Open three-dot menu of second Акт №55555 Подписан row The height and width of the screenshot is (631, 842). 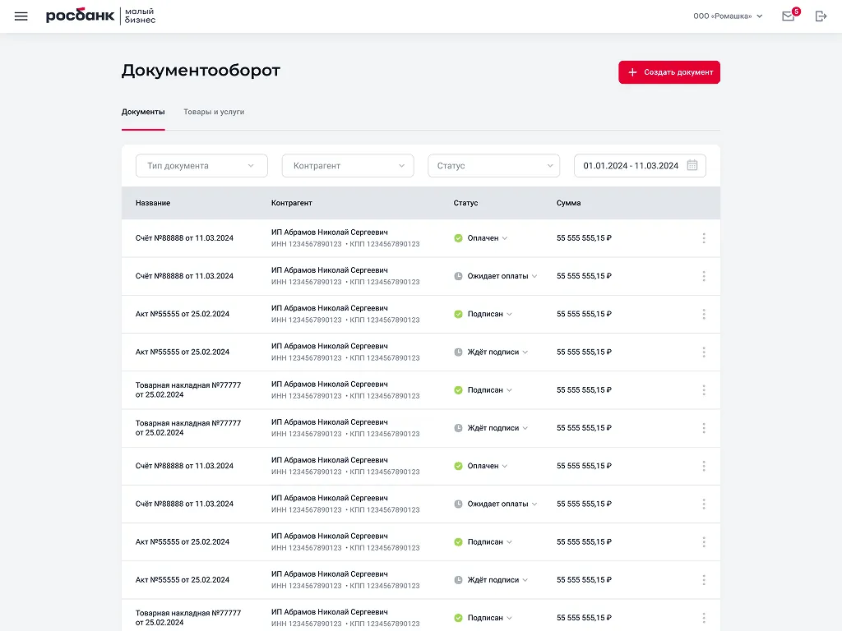(704, 542)
